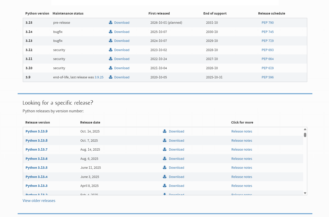Open the PEP 719 release schedule link
The width and height of the screenshot is (329, 217).
(x=268, y=41)
